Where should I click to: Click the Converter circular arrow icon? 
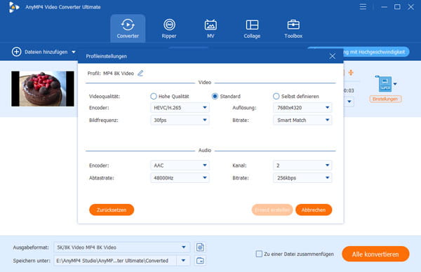tap(128, 25)
